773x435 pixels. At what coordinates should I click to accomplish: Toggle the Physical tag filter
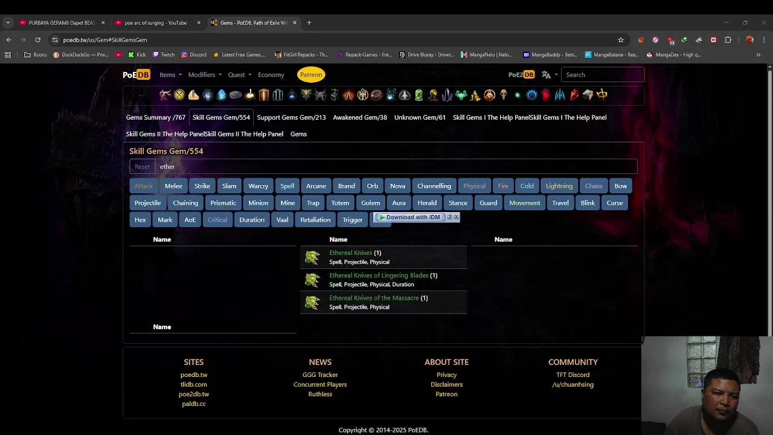point(474,186)
